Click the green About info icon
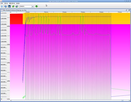This screenshot has height=102, width=131. (36, 6)
